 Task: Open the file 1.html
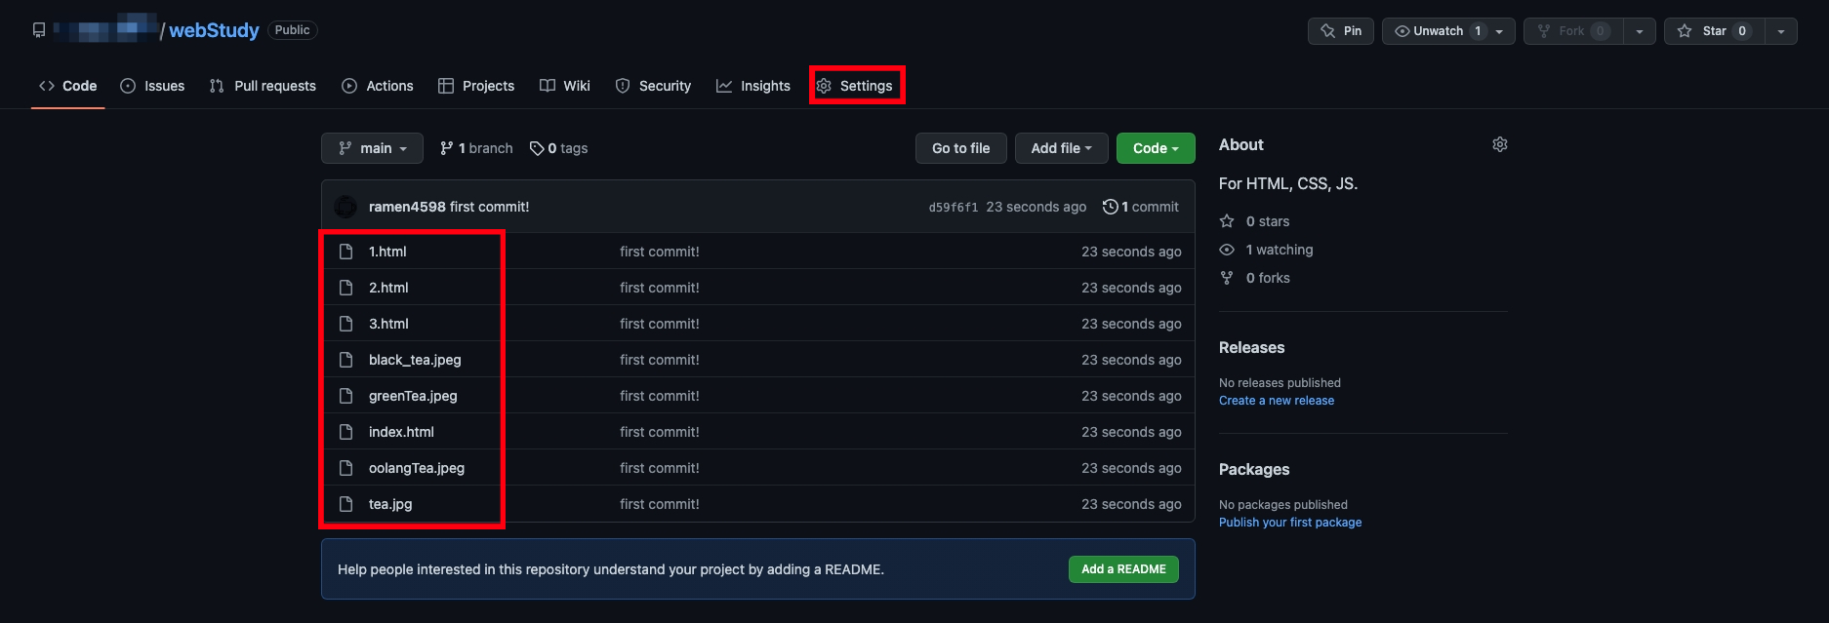tap(387, 252)
